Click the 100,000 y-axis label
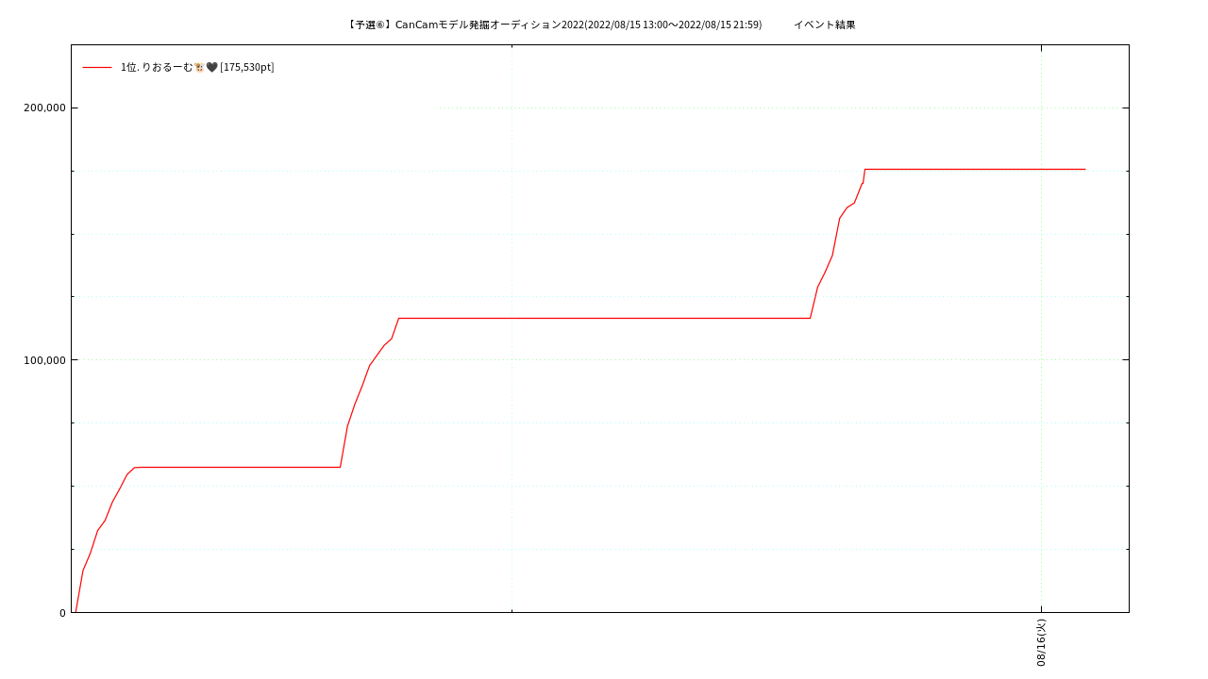This screenshot has width=1208, height=679. (x=44, y=360)
